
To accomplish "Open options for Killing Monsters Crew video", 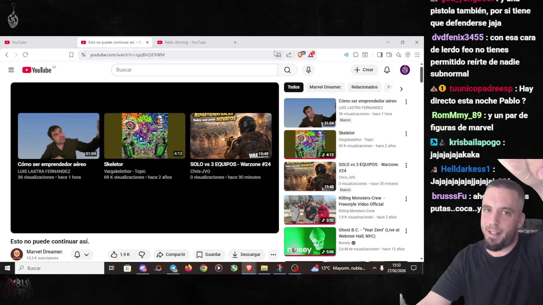I will click(x=406, y=199).
